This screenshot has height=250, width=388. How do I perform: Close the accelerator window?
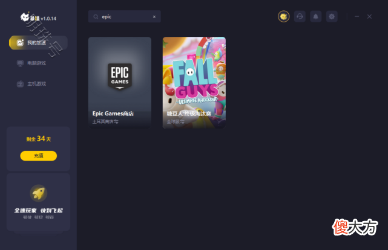[x=369, y=16]
